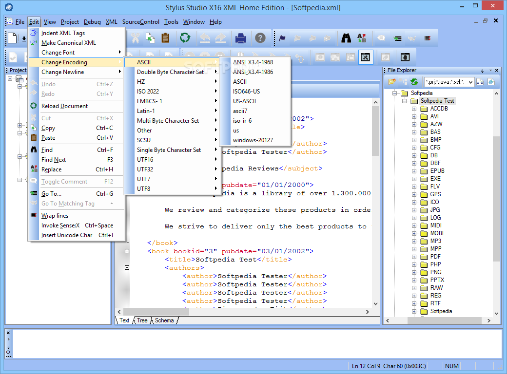
Task: Open the XML menu
Action: tap(112, 22)
